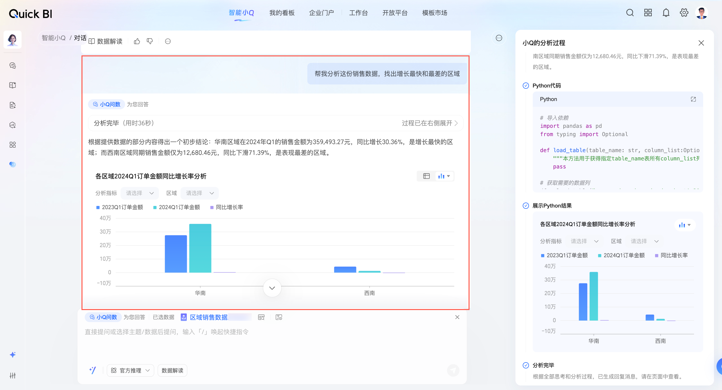Switch to 工作台 tab
This screenshot has height=390, width=722.
pos(358,13)
